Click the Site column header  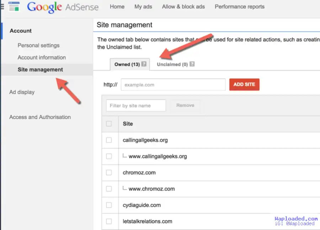(x=128, y=124)
